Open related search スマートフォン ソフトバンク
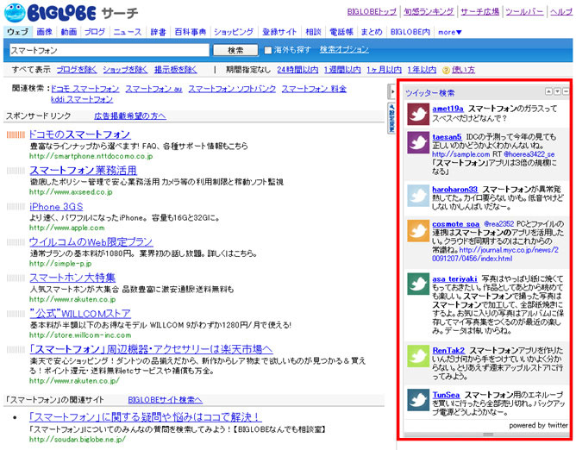The image size is (576, 450). (x=232, y=89)
